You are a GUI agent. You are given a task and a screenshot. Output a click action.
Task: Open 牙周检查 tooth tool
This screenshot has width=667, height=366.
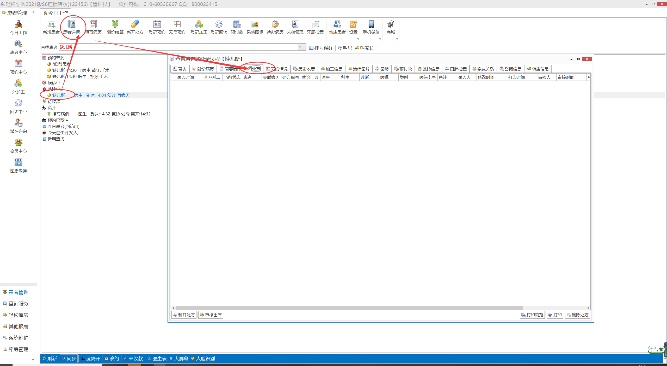tap(315, 27)
